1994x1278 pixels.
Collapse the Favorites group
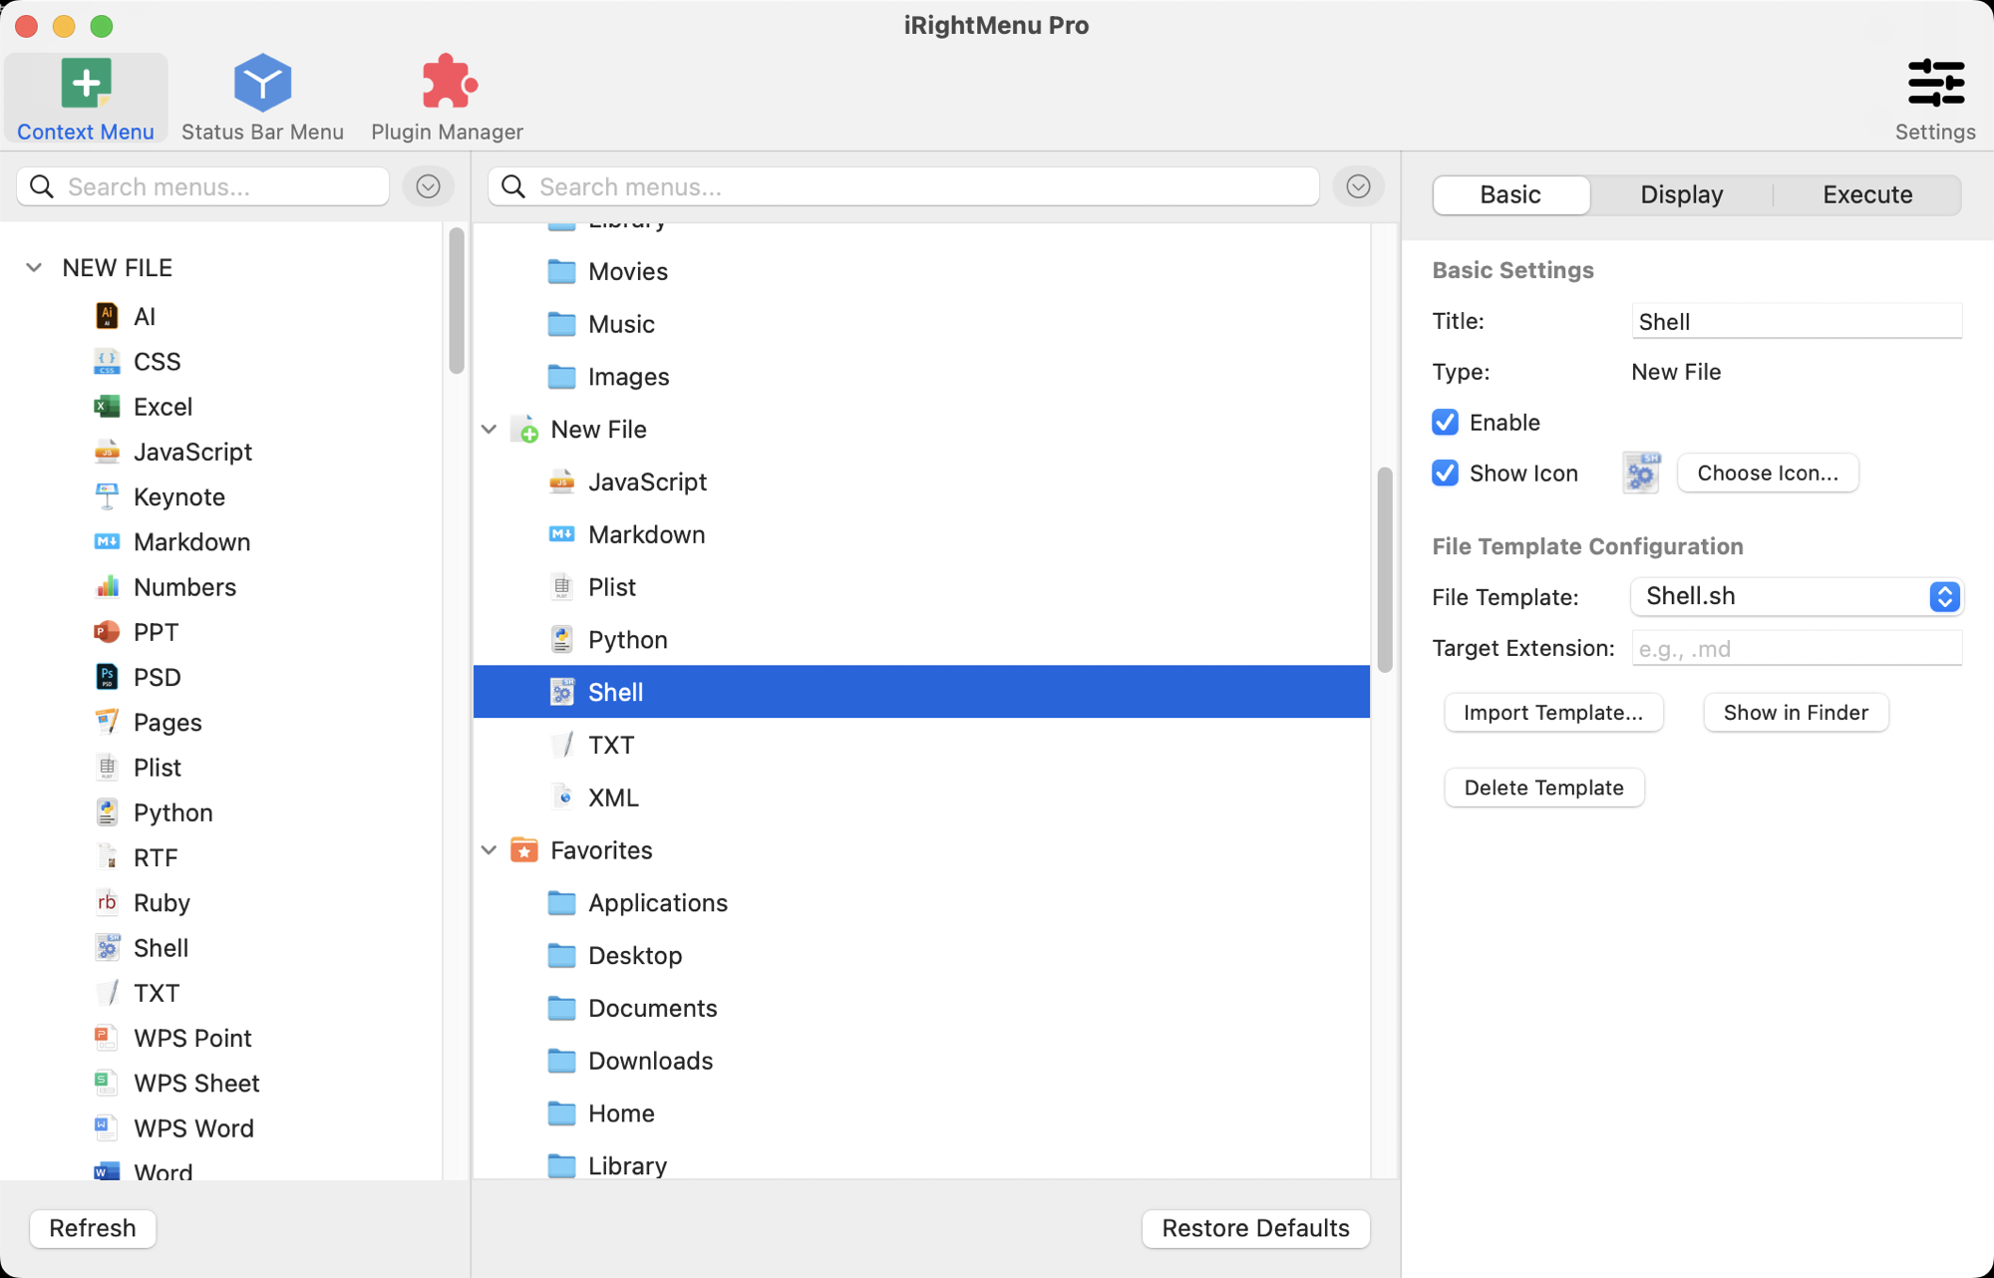490,850
